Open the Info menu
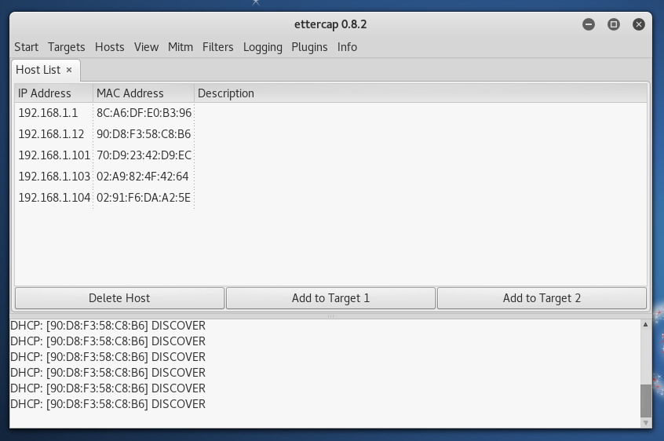Screen dimensions: 664x441 click(x=347, y=47)
